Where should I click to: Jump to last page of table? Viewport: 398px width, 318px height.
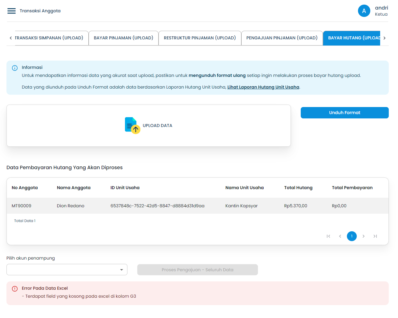375,236
